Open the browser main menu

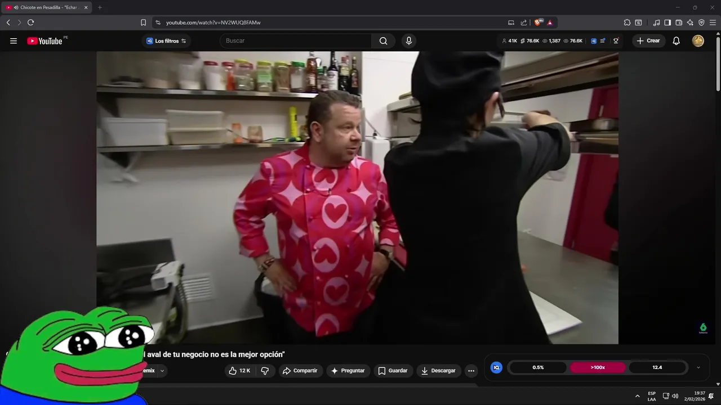713,22
